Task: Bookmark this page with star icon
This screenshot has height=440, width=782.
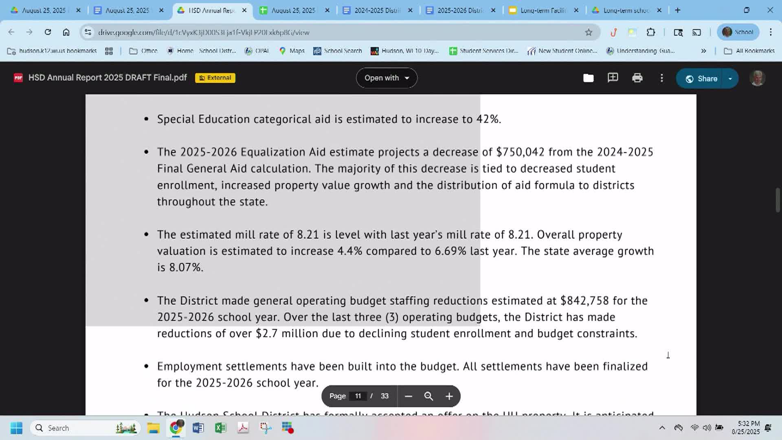Action: tap(588, 32)
